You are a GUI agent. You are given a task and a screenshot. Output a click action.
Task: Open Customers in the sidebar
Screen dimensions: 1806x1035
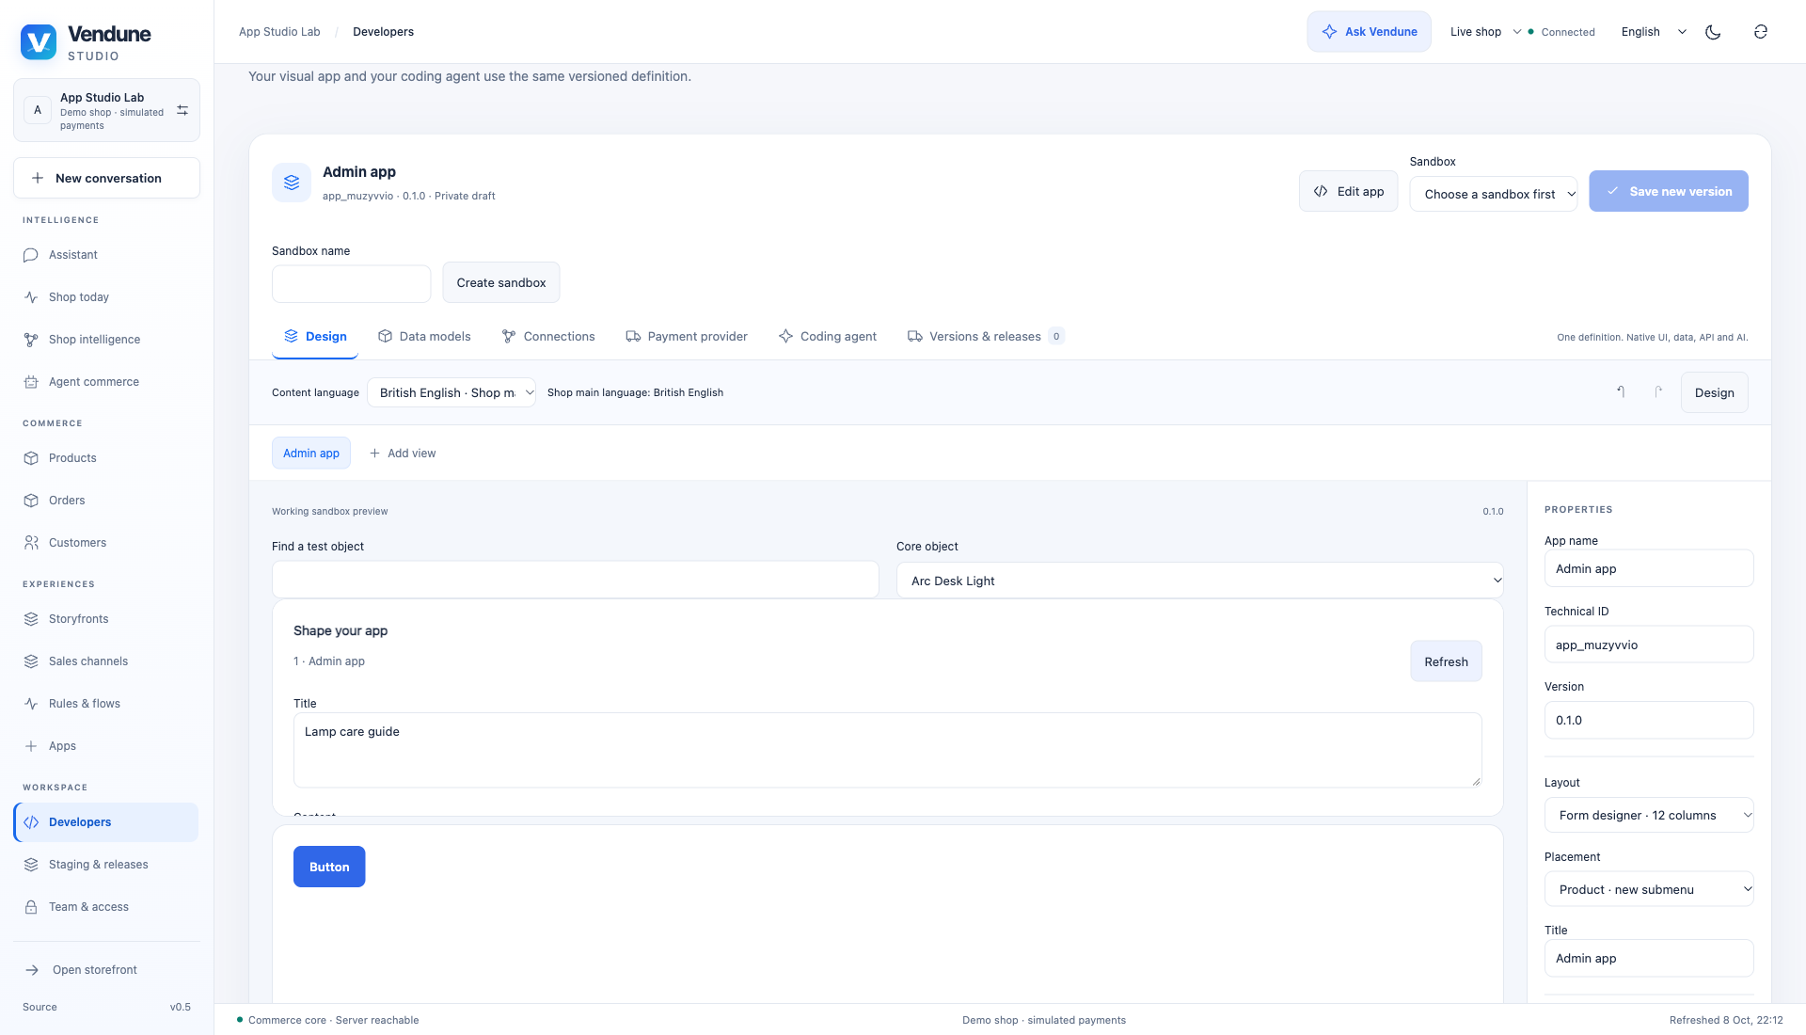click(x=106, y=543)
